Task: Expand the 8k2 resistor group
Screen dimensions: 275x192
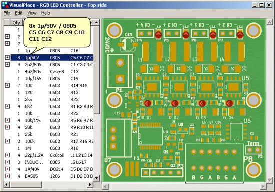Action: (7, 106)
